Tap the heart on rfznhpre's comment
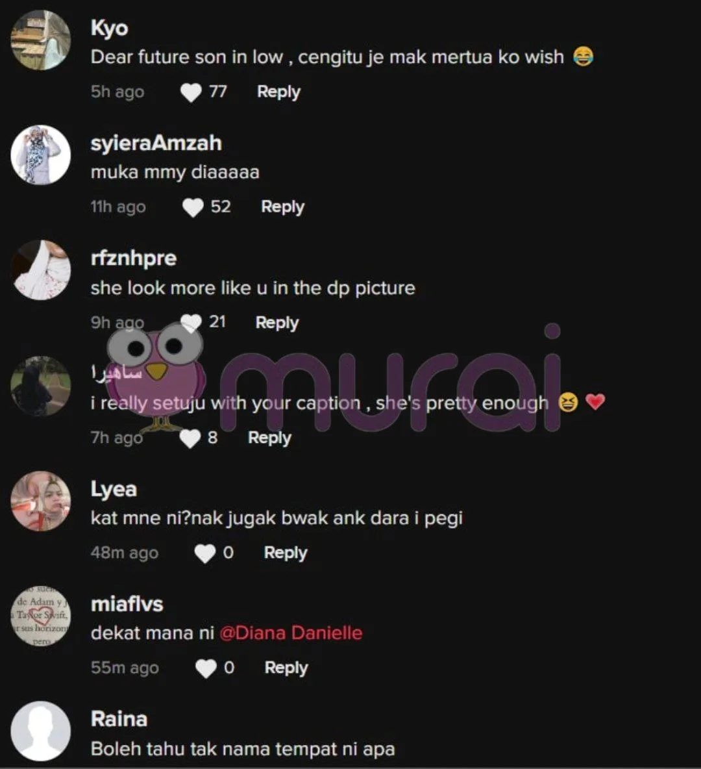This screenshot has width=701, height=769. 191,323
